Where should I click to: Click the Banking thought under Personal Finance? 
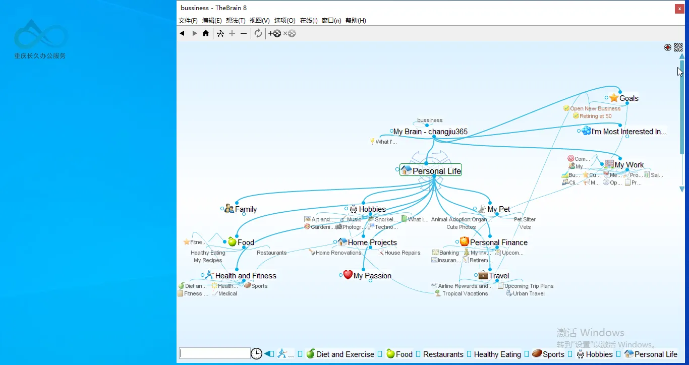[x=445, y=253]
